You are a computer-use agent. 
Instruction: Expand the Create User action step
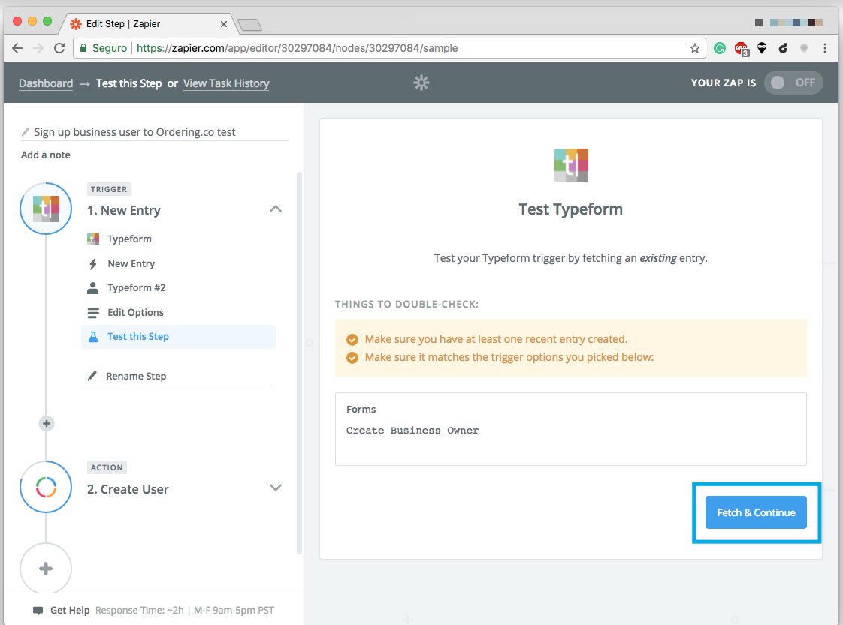pos(275,488)
